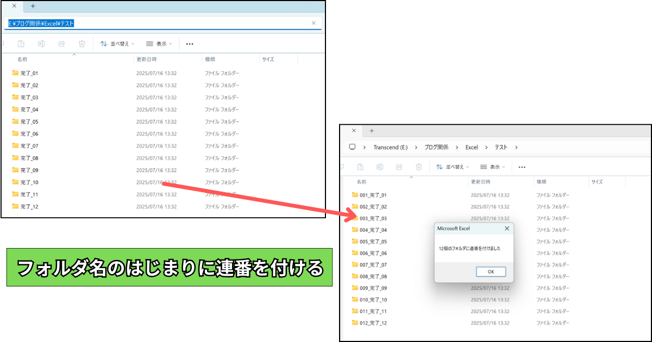
Task: Click ブログ関係 breadcrumb segment
Action: coord(436,147)
